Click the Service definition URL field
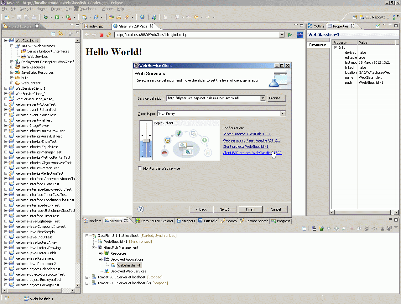 click(214, 98)
